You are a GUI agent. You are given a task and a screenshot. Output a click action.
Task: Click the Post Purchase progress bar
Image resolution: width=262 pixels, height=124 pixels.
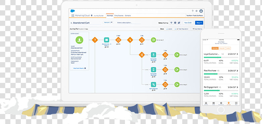tap(221, 74)
